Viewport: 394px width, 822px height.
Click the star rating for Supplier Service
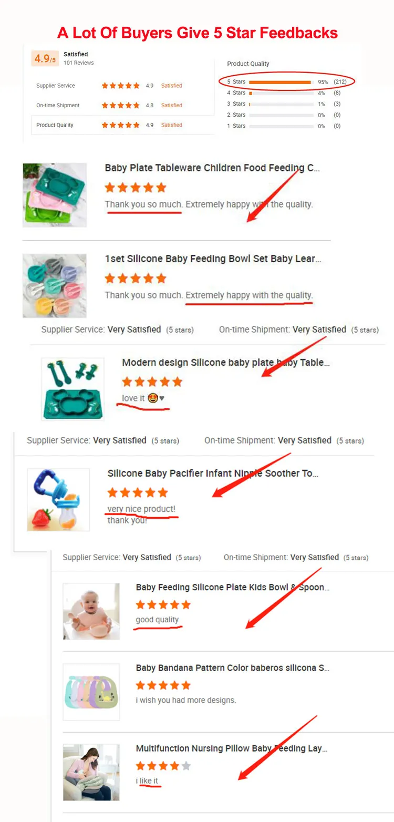point(121,86)
